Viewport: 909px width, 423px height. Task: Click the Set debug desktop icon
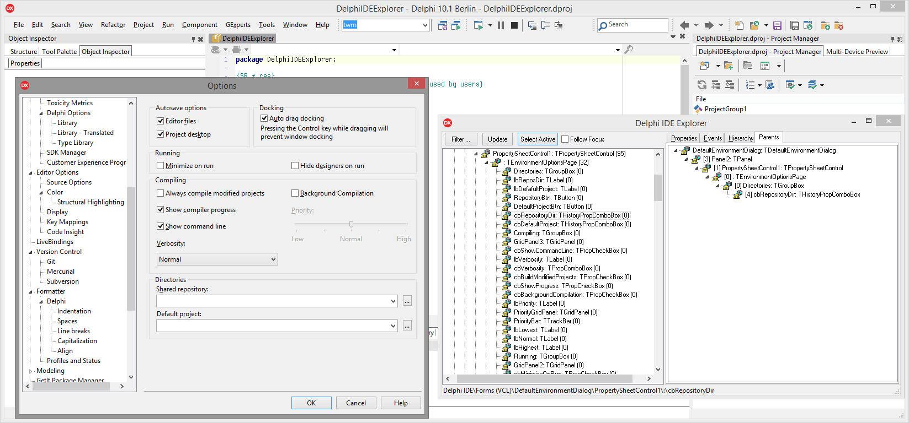pos(456,25)
